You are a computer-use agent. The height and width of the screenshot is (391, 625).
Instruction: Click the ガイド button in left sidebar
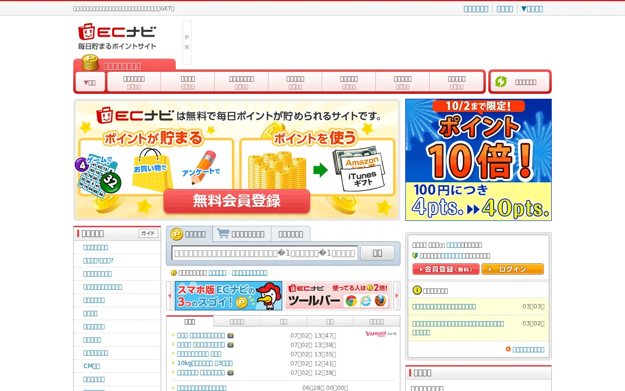[148, 234]
